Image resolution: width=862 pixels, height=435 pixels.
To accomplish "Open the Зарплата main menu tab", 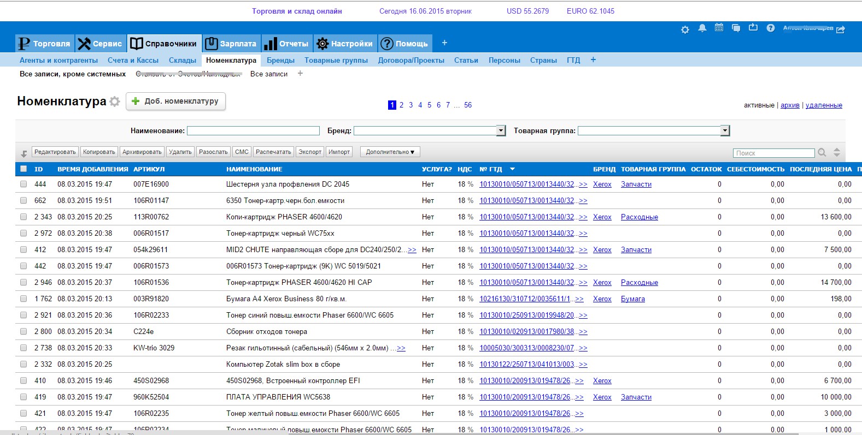I will (x=231, y=44).
